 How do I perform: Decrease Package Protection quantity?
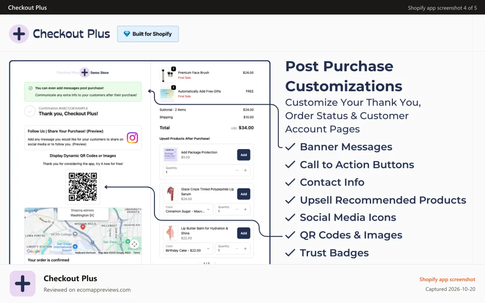[x=237, y=170]
